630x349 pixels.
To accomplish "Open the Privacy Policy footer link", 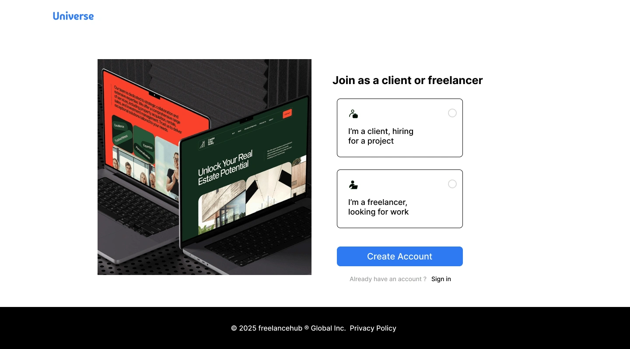I will 373,328.
